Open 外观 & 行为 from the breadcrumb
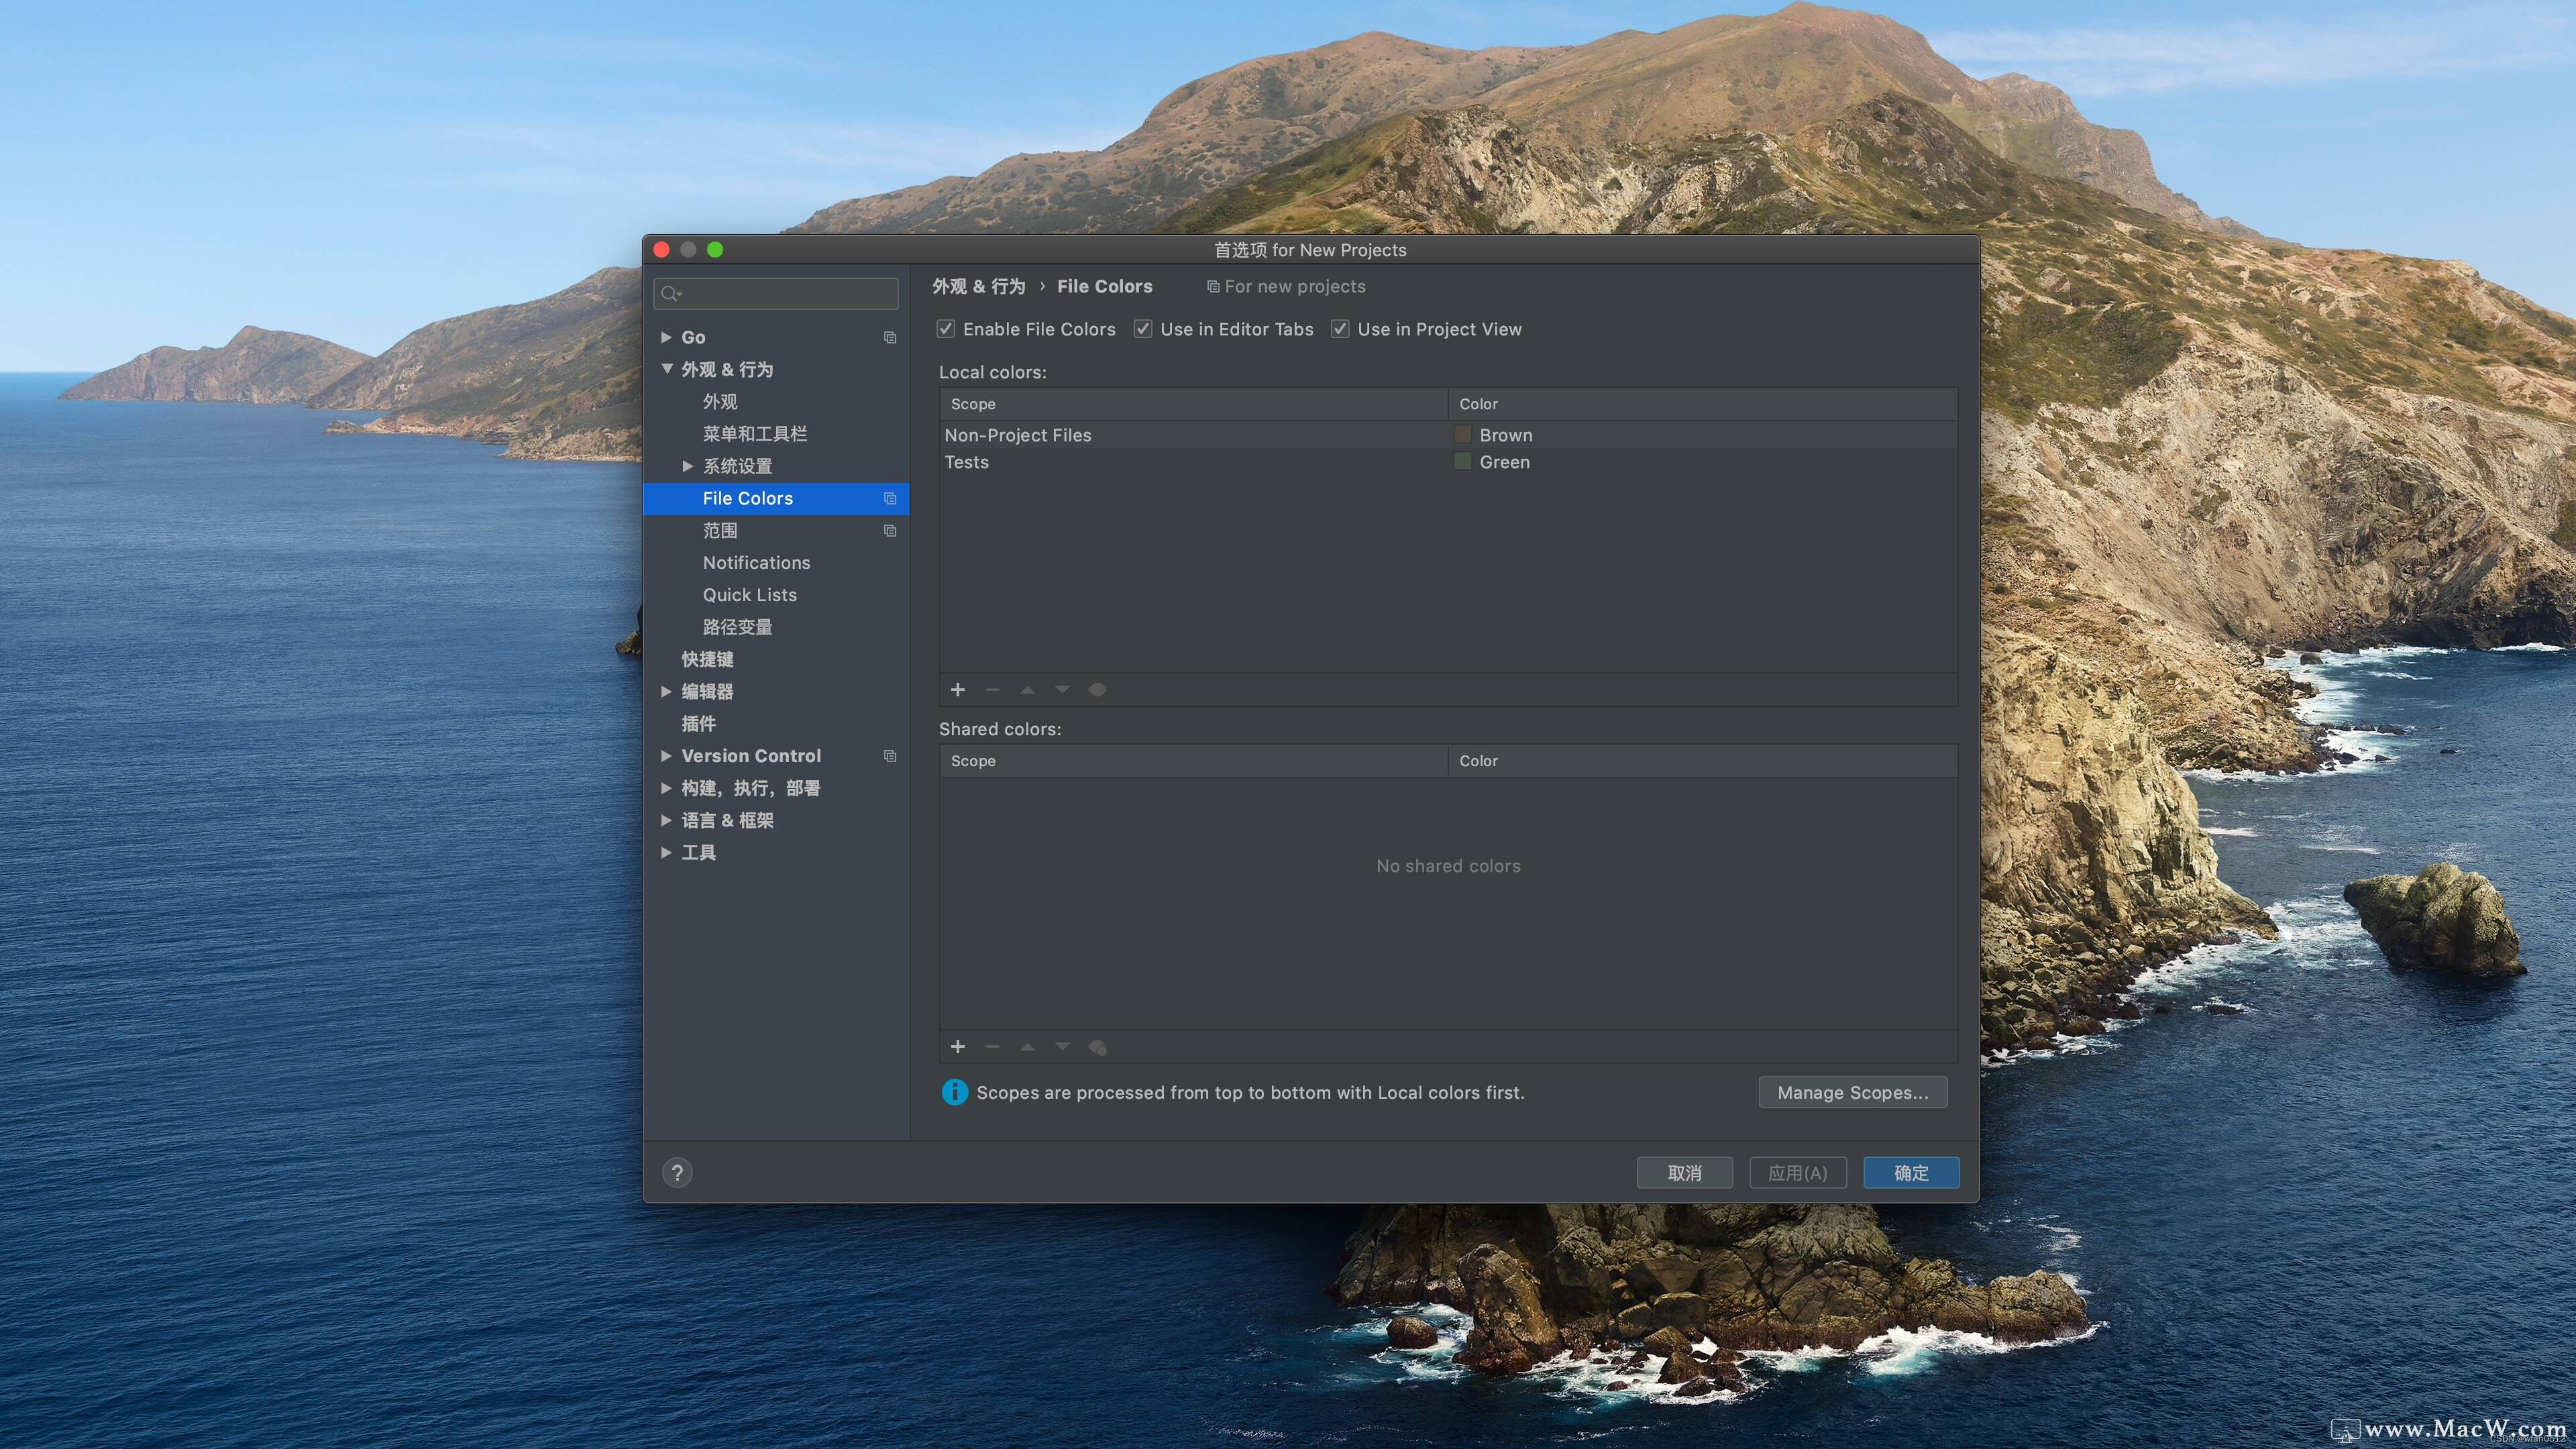Viewport: 2576px width, 1449px height. point(978,286)
